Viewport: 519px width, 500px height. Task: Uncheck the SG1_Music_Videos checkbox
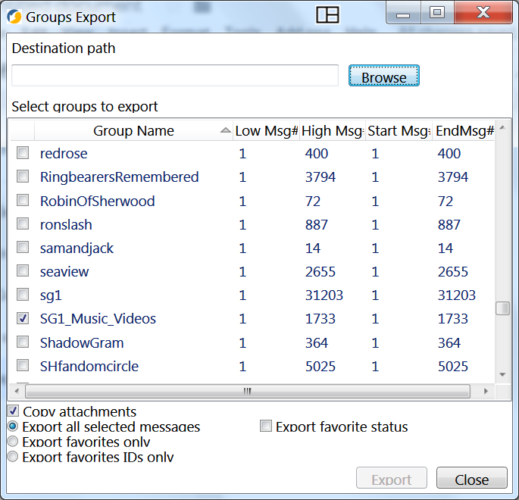click(23, 319)
